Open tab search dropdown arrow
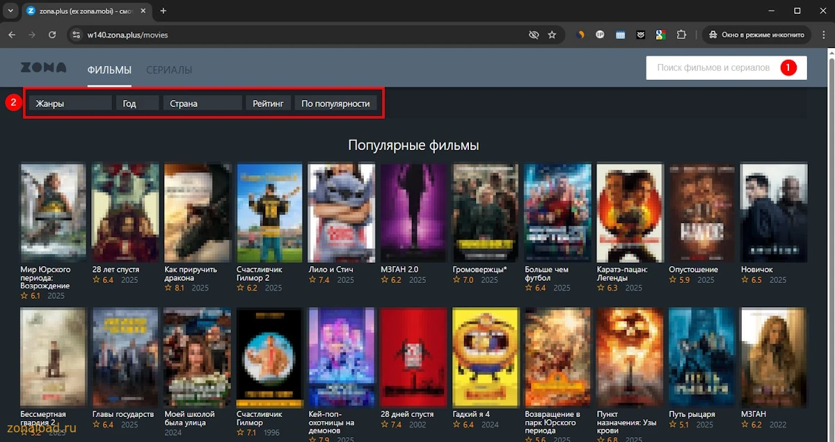The width and height of the screenshot is (835, 442). [10, 11]
